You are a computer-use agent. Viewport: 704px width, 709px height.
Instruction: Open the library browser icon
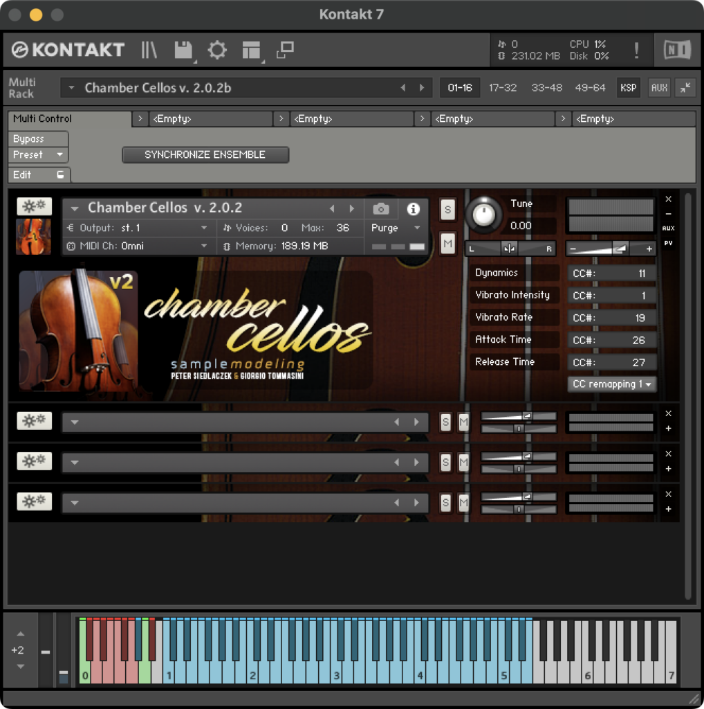click(149, 50)
